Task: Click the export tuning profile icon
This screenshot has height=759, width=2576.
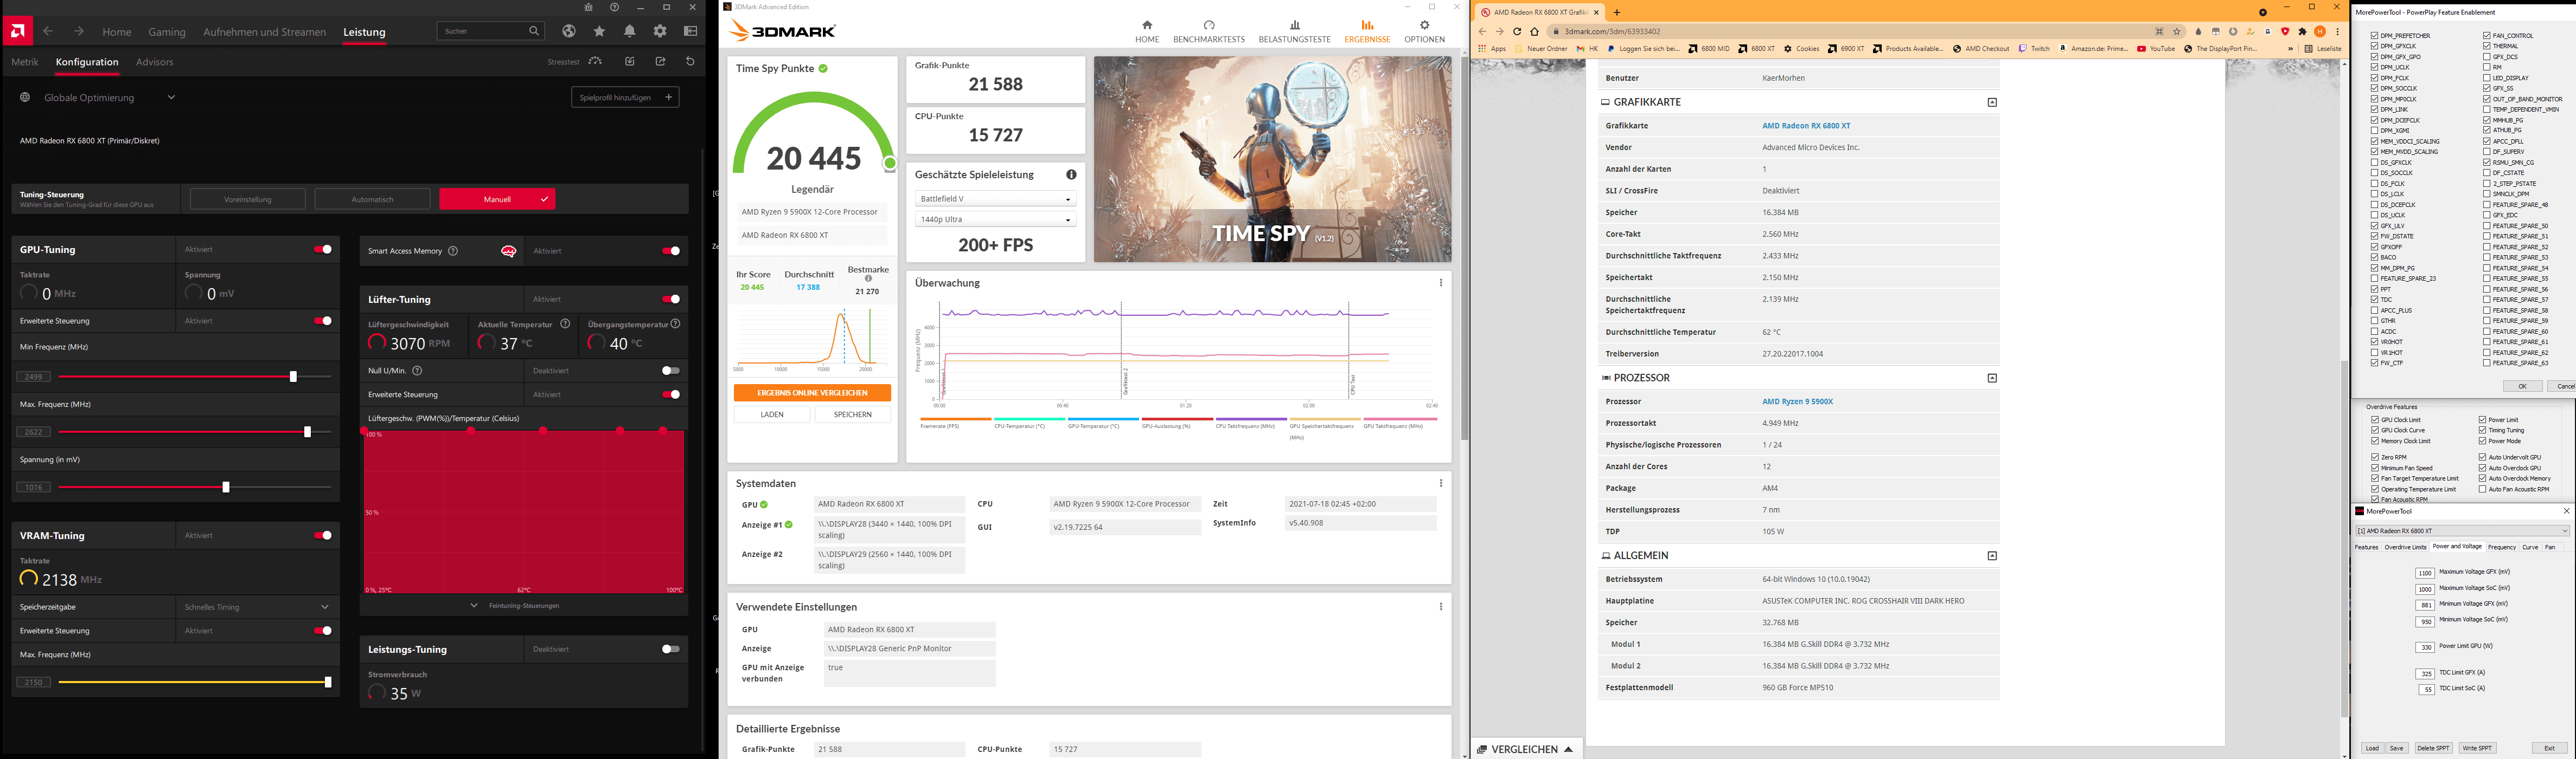Action: click(660, 61)
